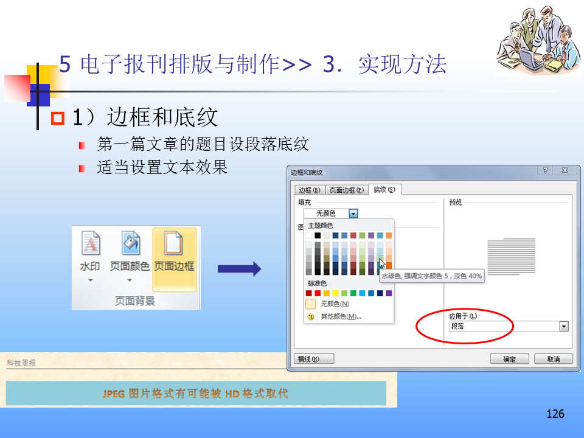Select the purple standard color

click(389, 293)
